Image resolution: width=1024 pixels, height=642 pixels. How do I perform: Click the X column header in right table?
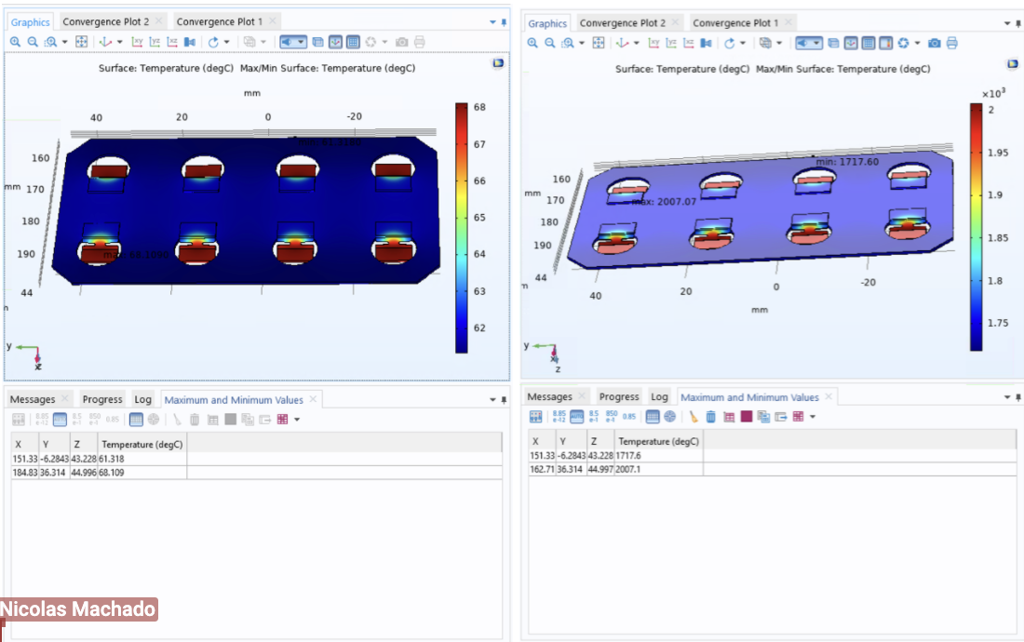coord(542,441)
